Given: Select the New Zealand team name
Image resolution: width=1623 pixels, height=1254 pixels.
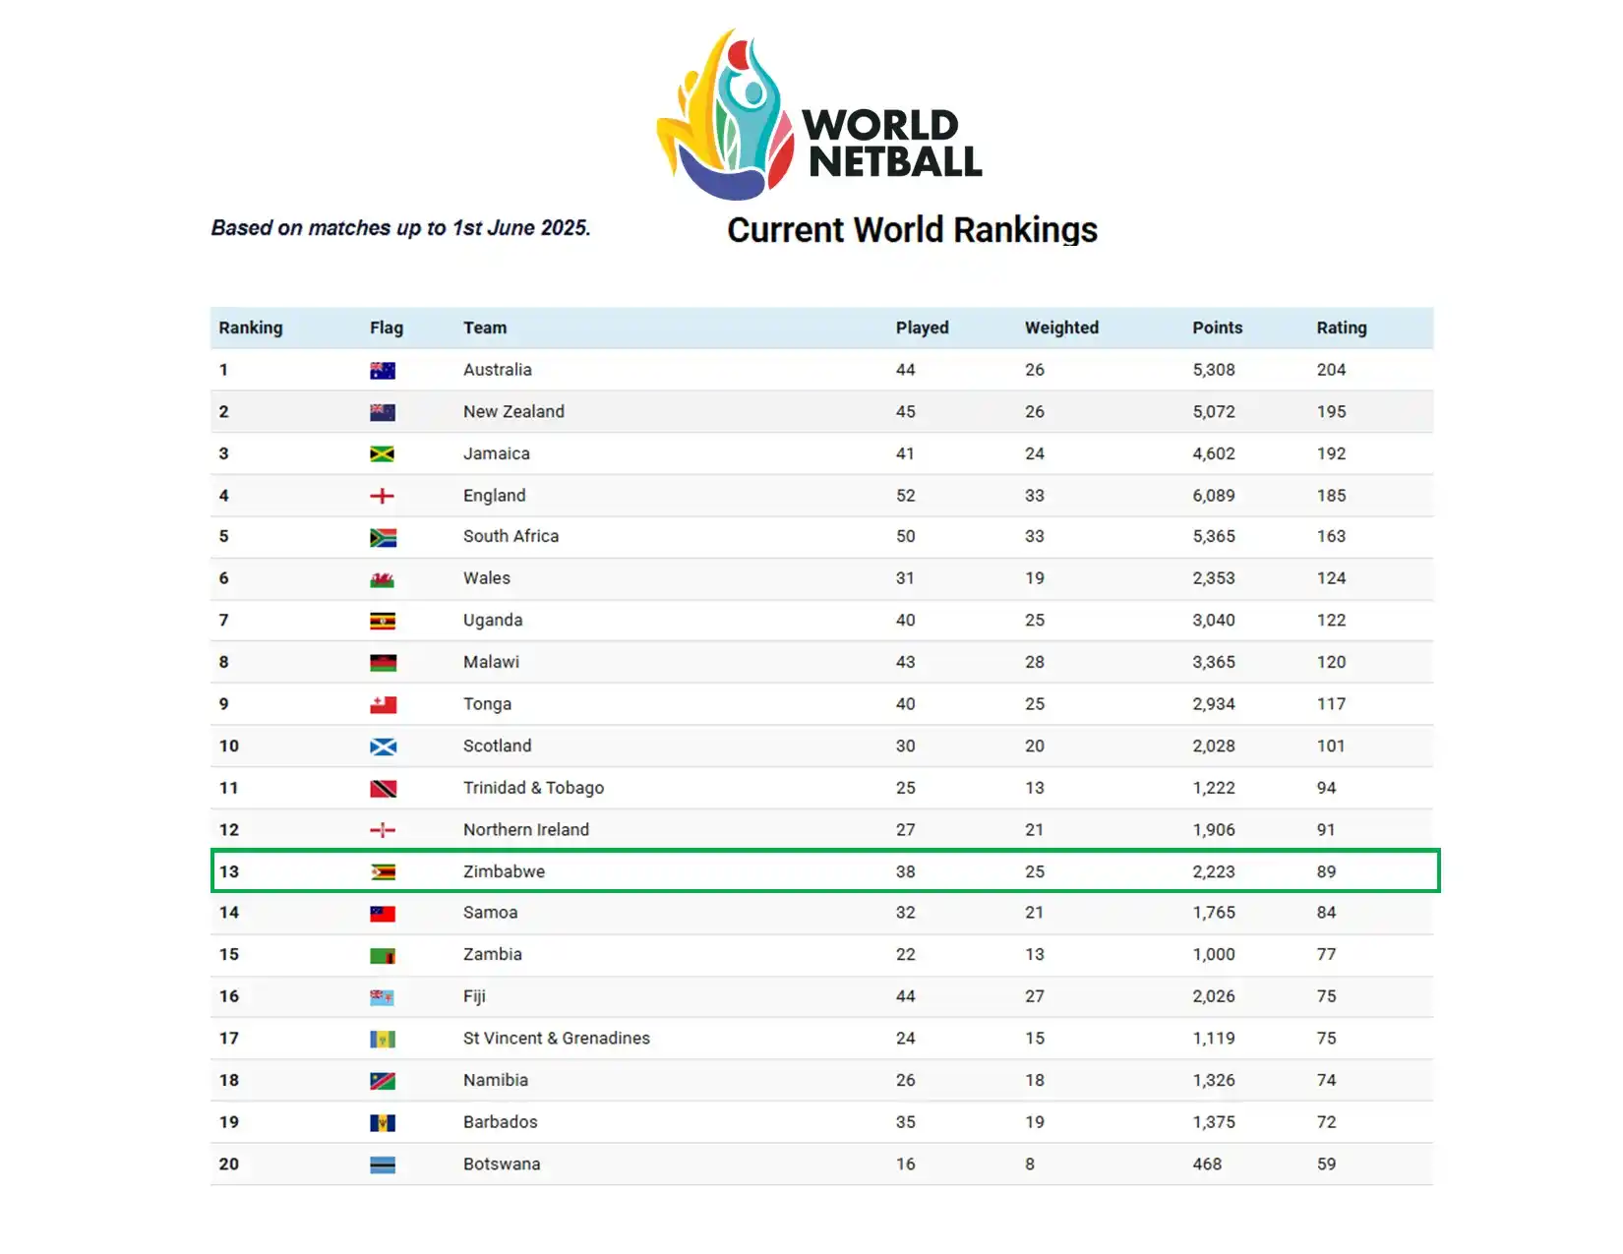Looking at the screenshot, I should click(x=513, y=412).
